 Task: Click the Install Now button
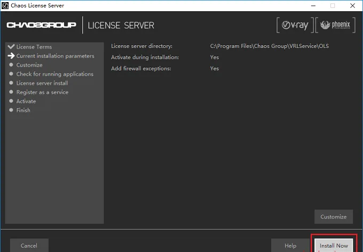click(334, 245)
